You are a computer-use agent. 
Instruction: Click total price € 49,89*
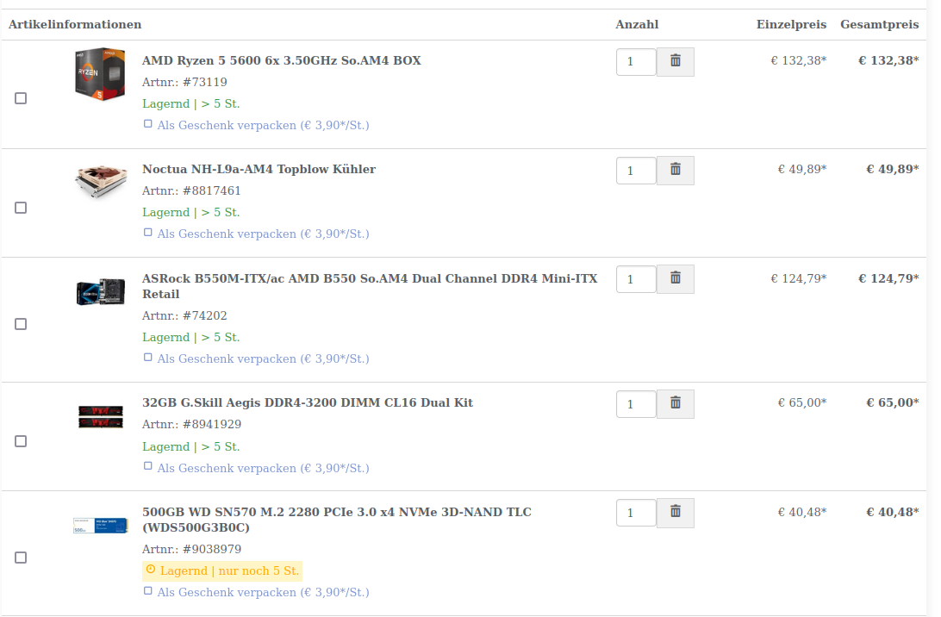[893, 169]
